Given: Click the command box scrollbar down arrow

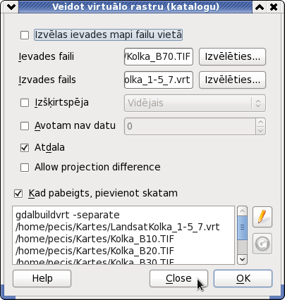Looking at the screenshot, I should tap(242, 259).
